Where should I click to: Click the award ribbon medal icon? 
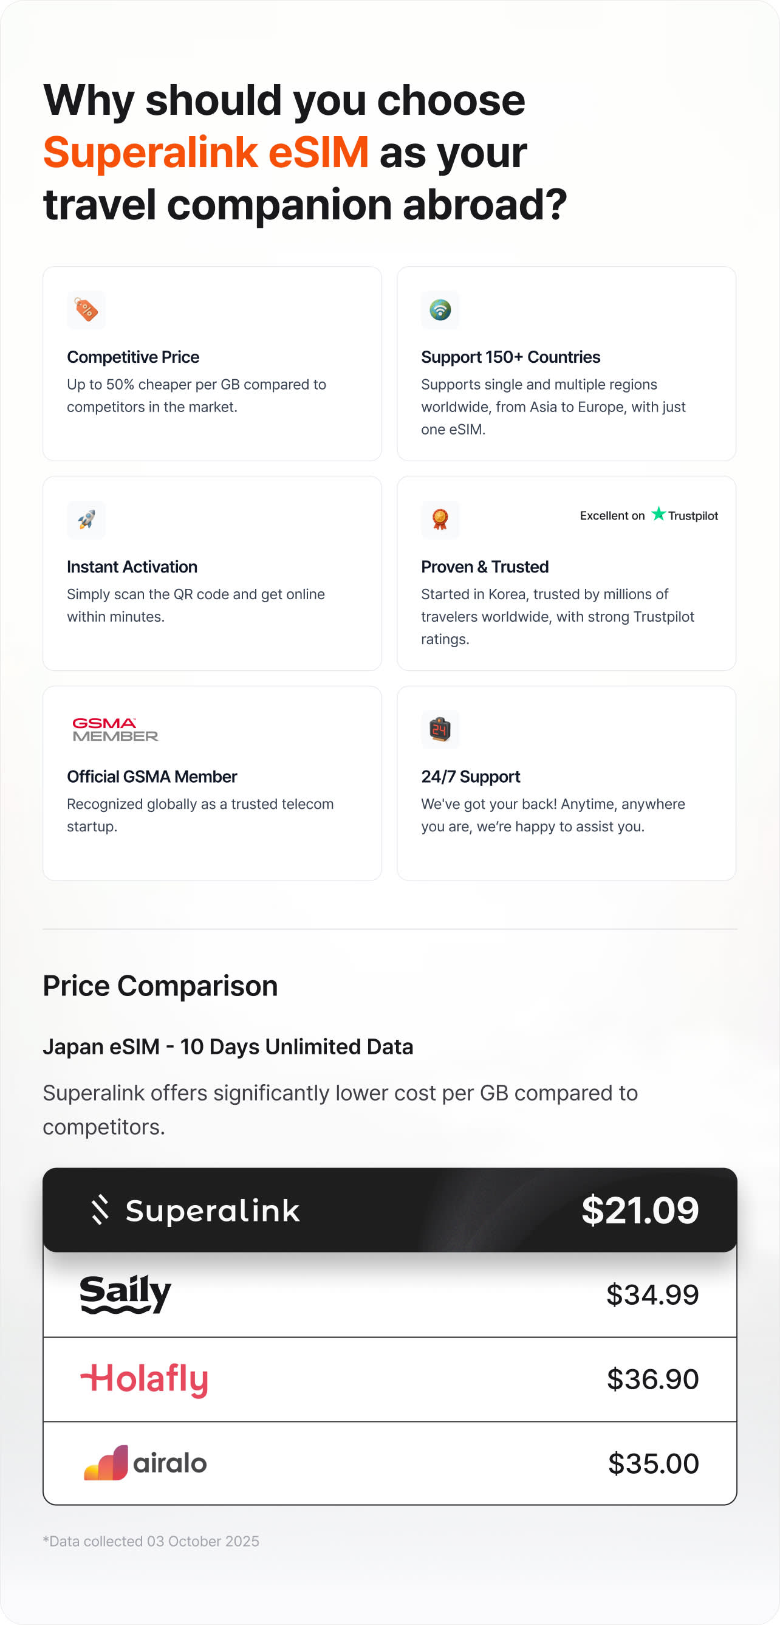440,520
